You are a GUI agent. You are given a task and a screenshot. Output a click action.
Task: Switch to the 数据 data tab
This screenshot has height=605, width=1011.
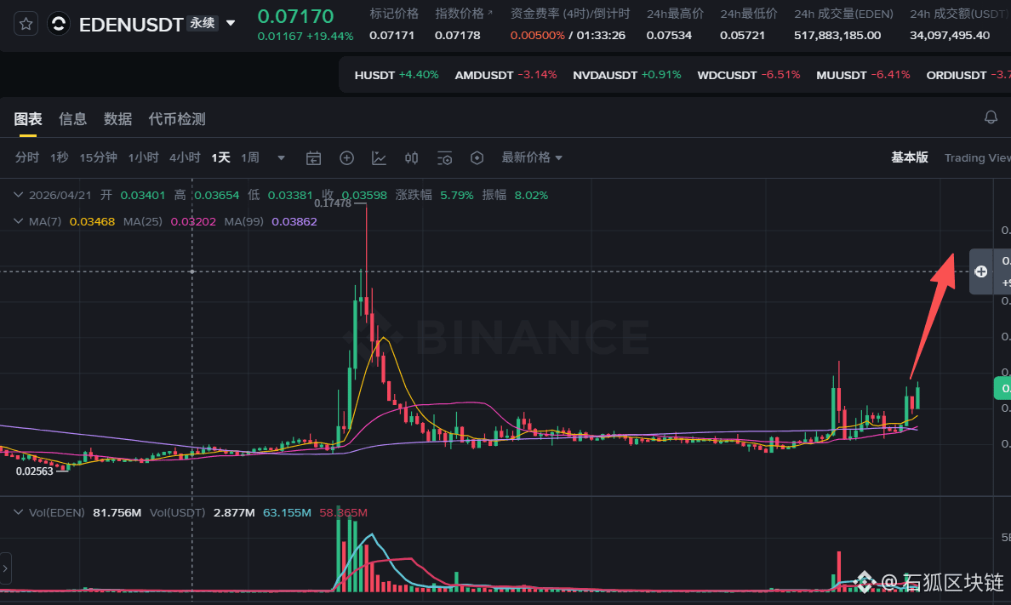pyautogui.click(x=117, y=118)
